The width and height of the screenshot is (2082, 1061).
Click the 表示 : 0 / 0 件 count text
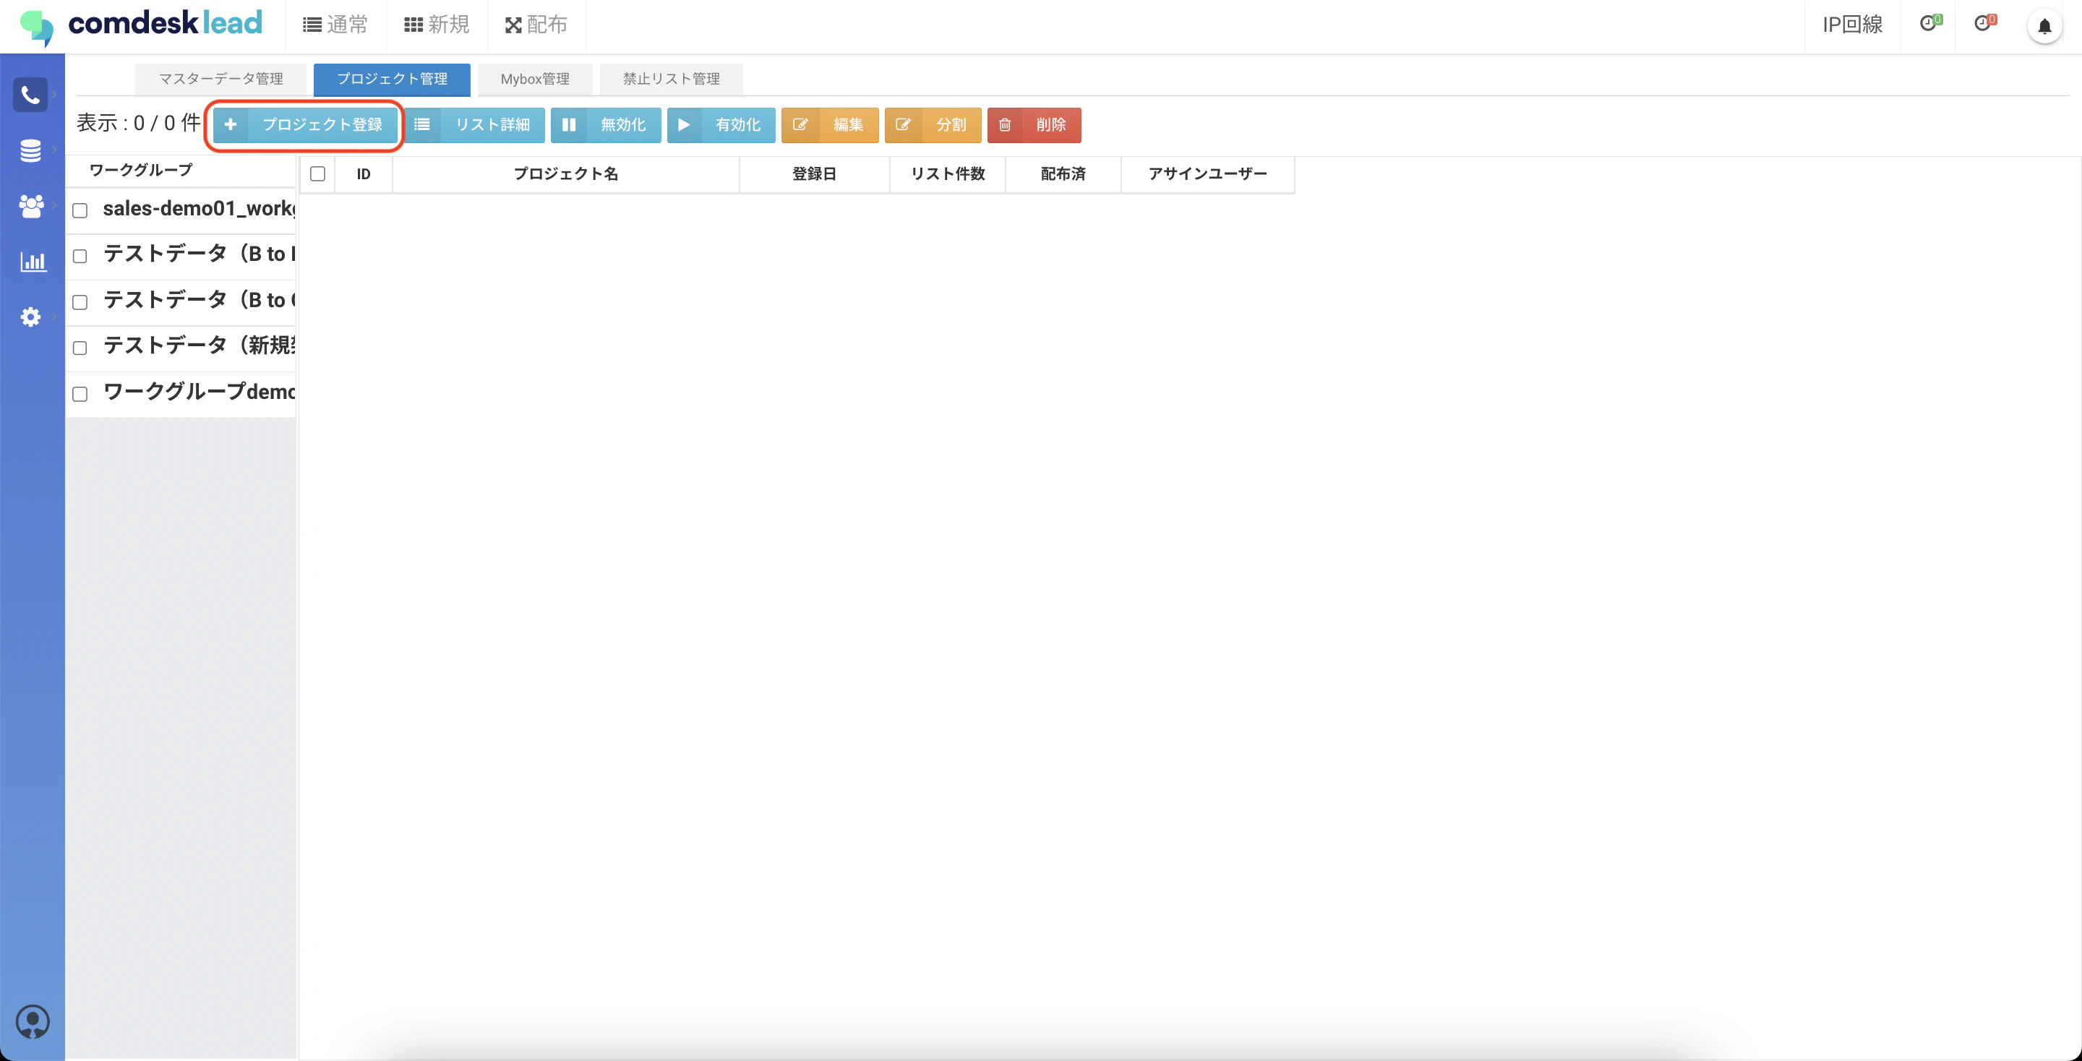point(138,123)
